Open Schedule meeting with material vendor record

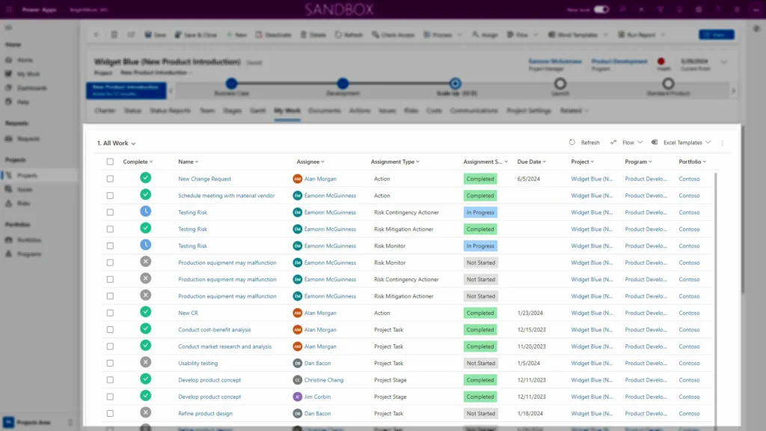coord(226,195)
